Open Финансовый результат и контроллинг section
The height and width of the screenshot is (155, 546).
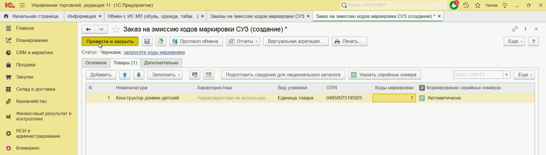pyautogui.click(x=44, y=116)
